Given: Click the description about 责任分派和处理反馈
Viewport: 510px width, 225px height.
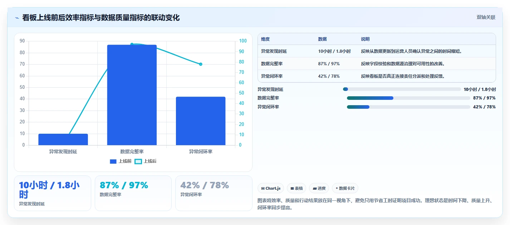Looking at the screenshot, I should tap(403, 76).
